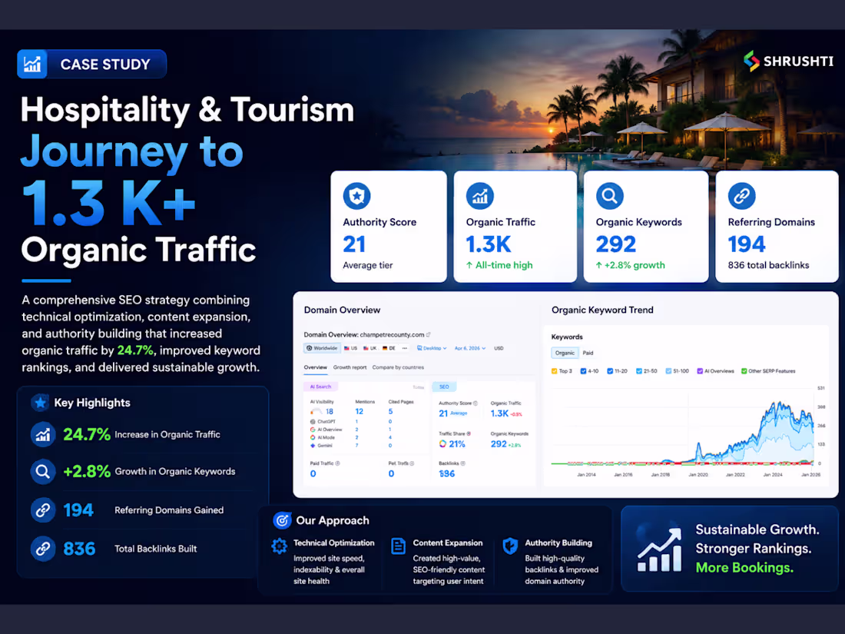Click the 'All-time high' text on Organic Traffic card
This screenshot has width=845, height=634.
pyautogui.click(x=499, y=265)
